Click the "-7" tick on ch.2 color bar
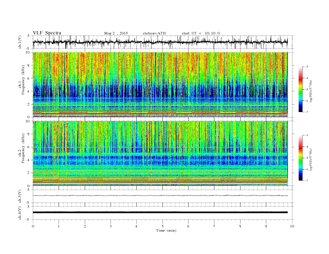Image resolution: width=329 pixels, height=254 pixels. [307, 181]
